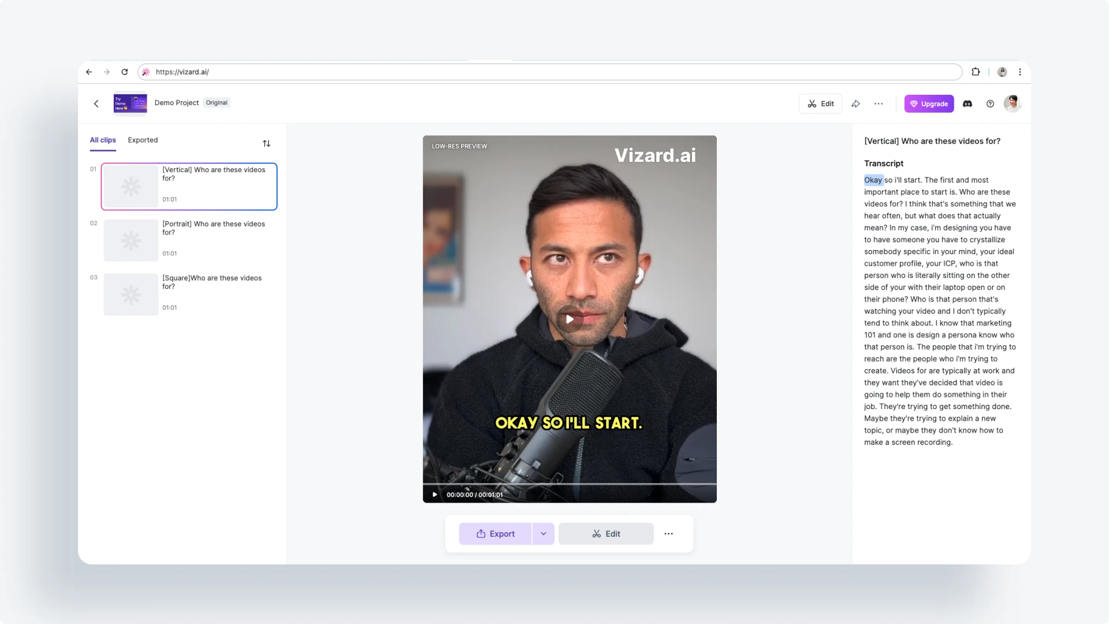Open the user profile avatar menu
Viewport: 1109px width, 624px height.
point(1012,104)
